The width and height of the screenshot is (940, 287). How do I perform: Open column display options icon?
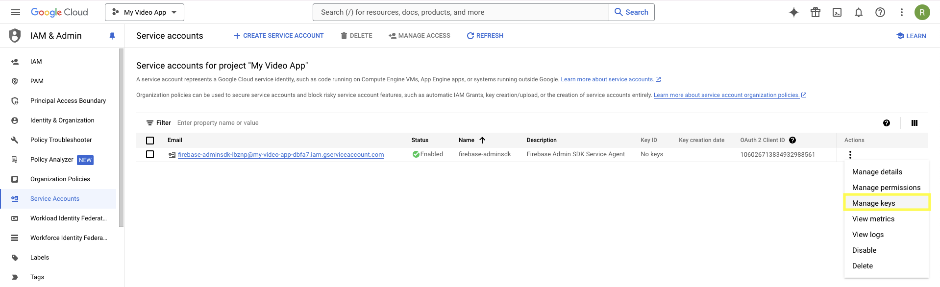point(915,123)
